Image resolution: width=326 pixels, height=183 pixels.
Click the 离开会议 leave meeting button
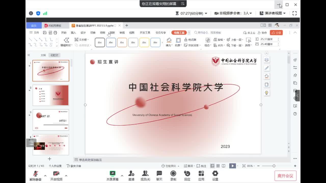tap(286, 176)
